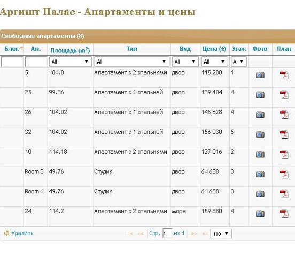The image size is (295, 256).
Task: Click the Удалить link
Action: 22,233
